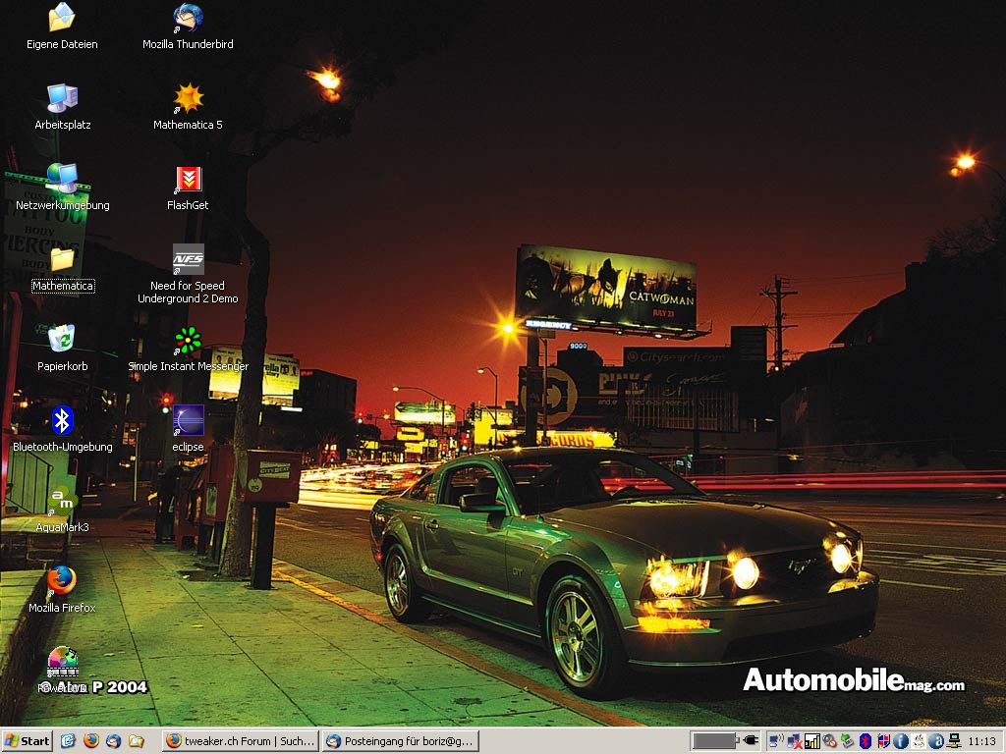Click the power plug icon in taskbar

click(751, 740)
